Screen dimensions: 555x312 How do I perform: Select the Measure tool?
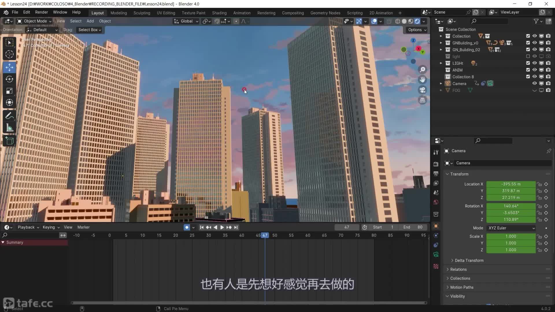point(9,128)
